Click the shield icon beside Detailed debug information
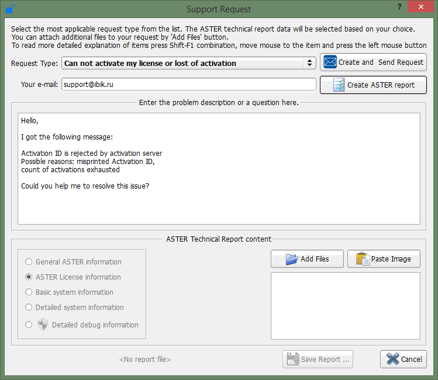 43,325
